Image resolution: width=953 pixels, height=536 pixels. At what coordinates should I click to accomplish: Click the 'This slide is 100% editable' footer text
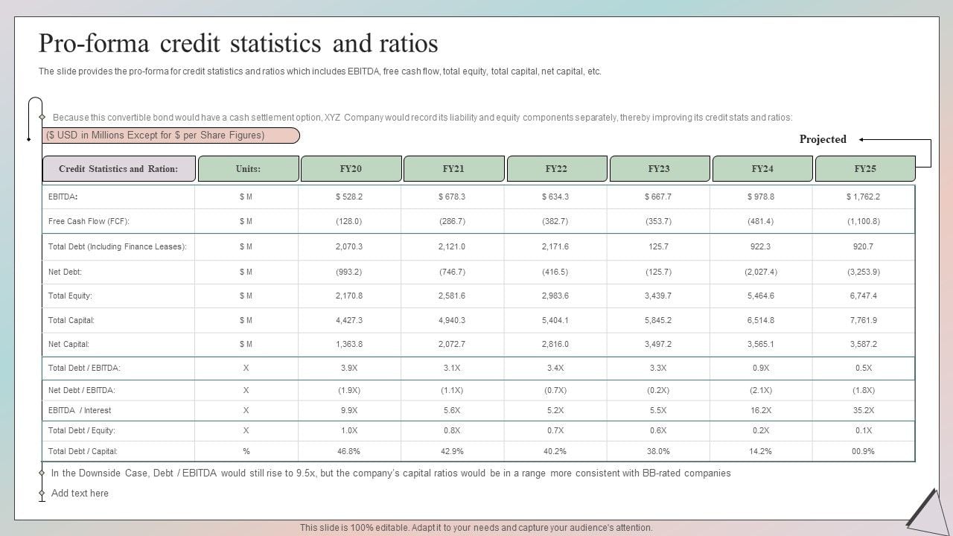tap(476, 528)
